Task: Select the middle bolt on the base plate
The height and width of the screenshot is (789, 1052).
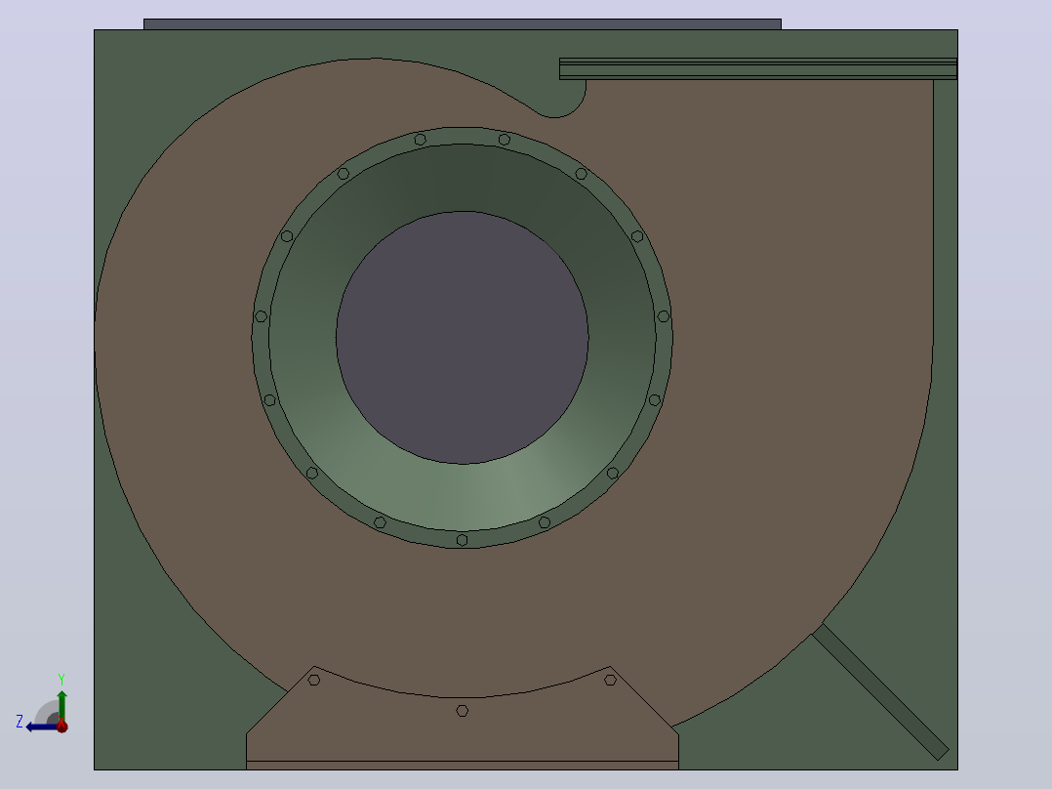Action: (463, 711)
